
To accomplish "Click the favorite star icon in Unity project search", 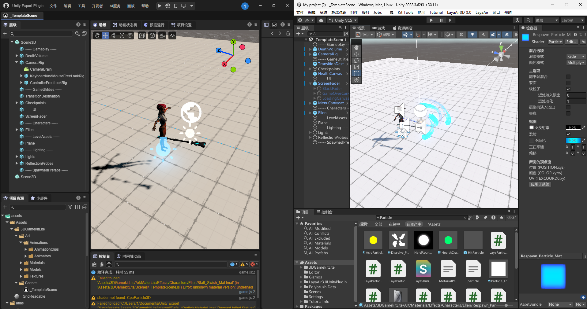I will [x=501, y=218].
